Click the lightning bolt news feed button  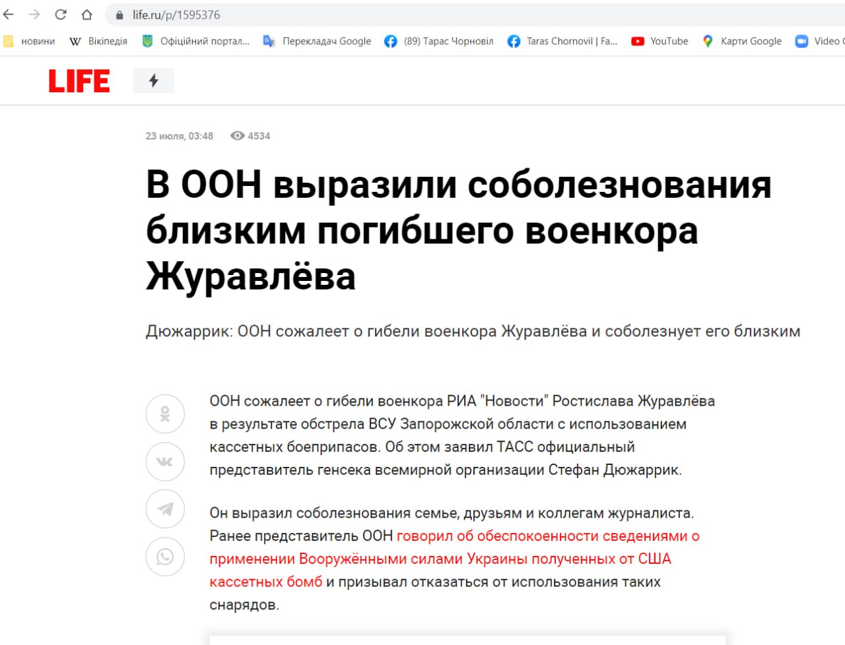tap(154, 80)
